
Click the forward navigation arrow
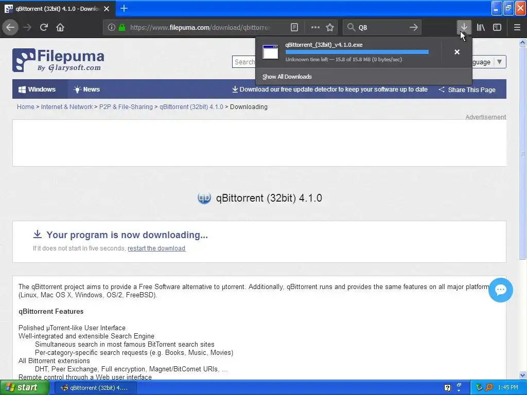point(27,27)
